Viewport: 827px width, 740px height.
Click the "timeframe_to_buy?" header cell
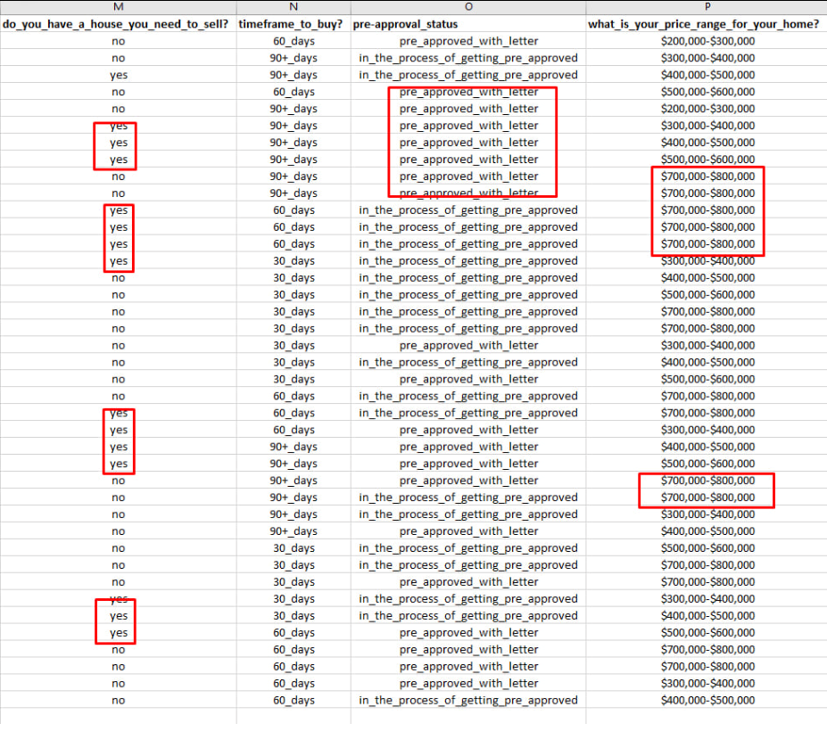(293, 23)
